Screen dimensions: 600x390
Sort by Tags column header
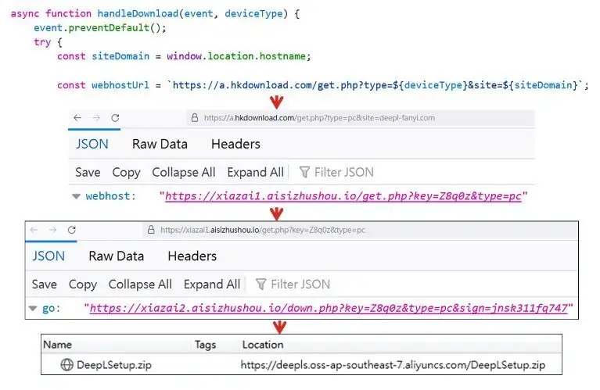point(205,345)
